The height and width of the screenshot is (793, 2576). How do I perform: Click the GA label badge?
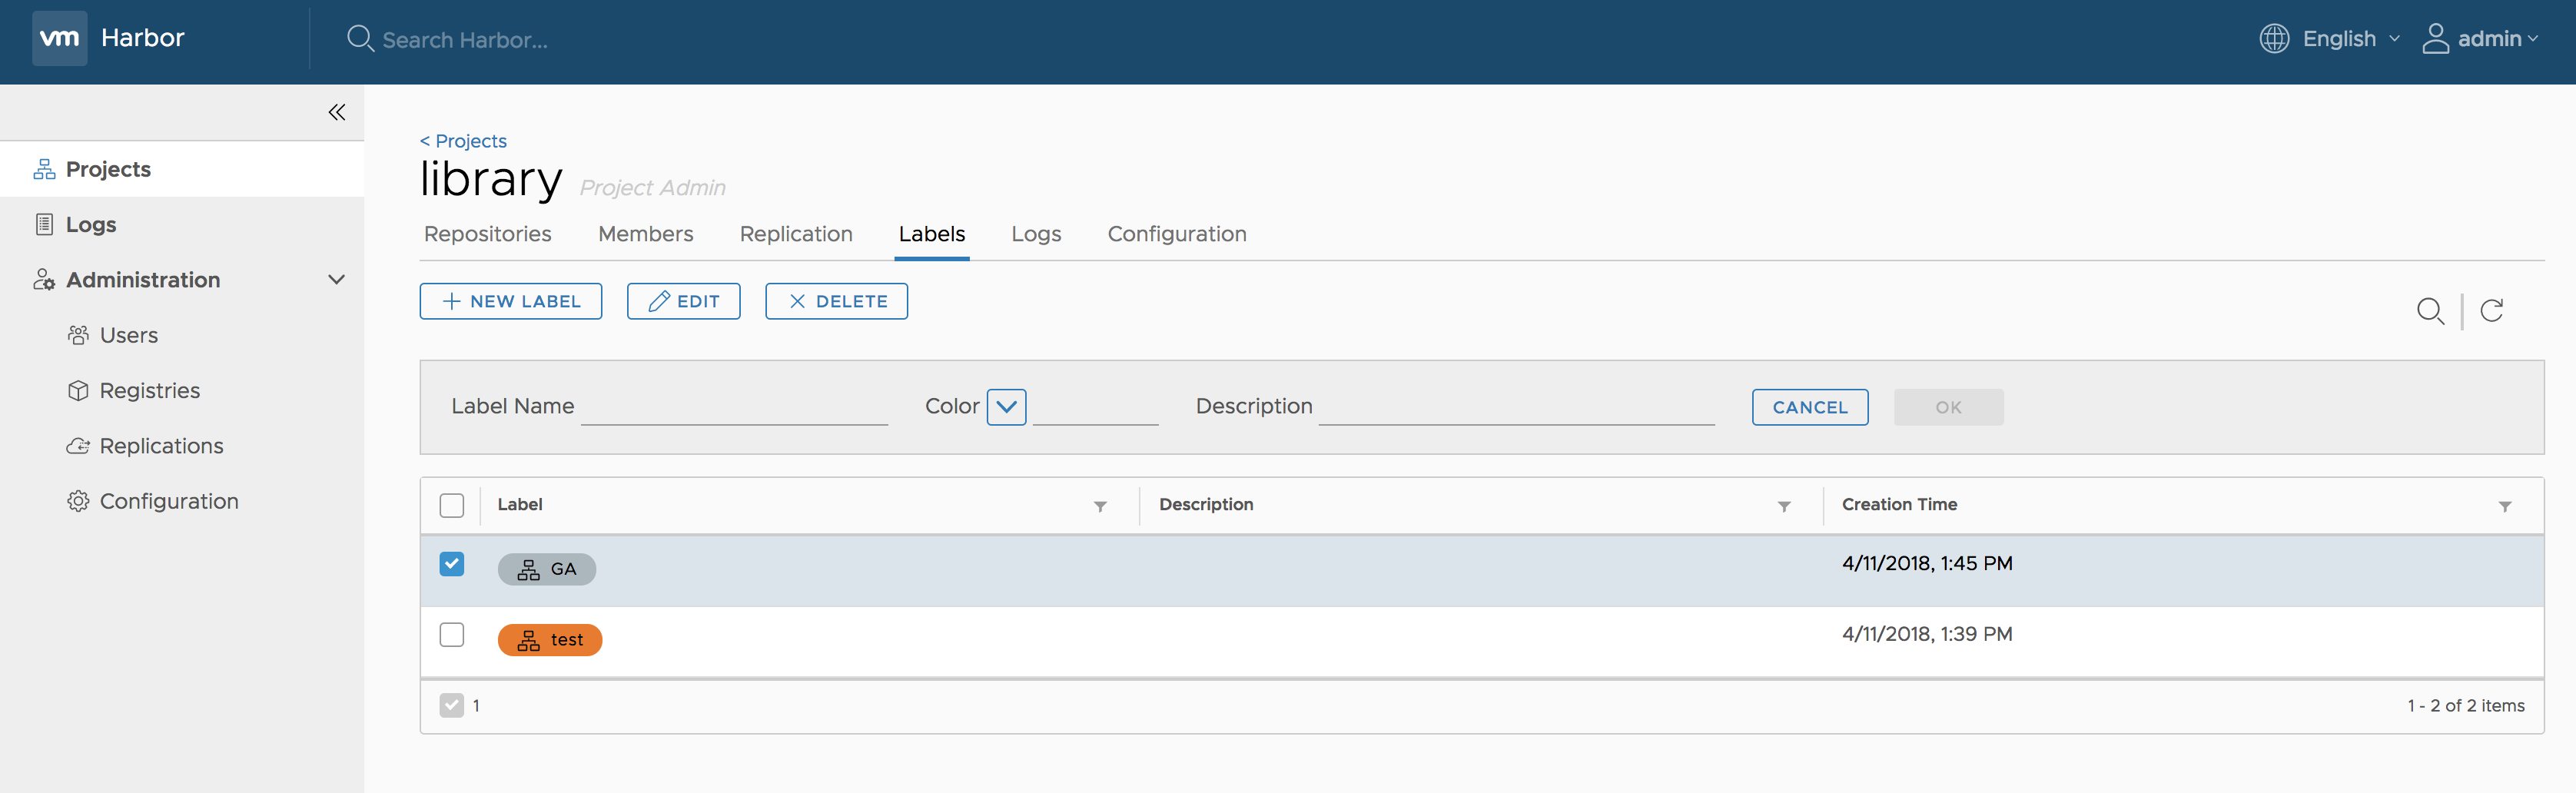tap(546, 569)
